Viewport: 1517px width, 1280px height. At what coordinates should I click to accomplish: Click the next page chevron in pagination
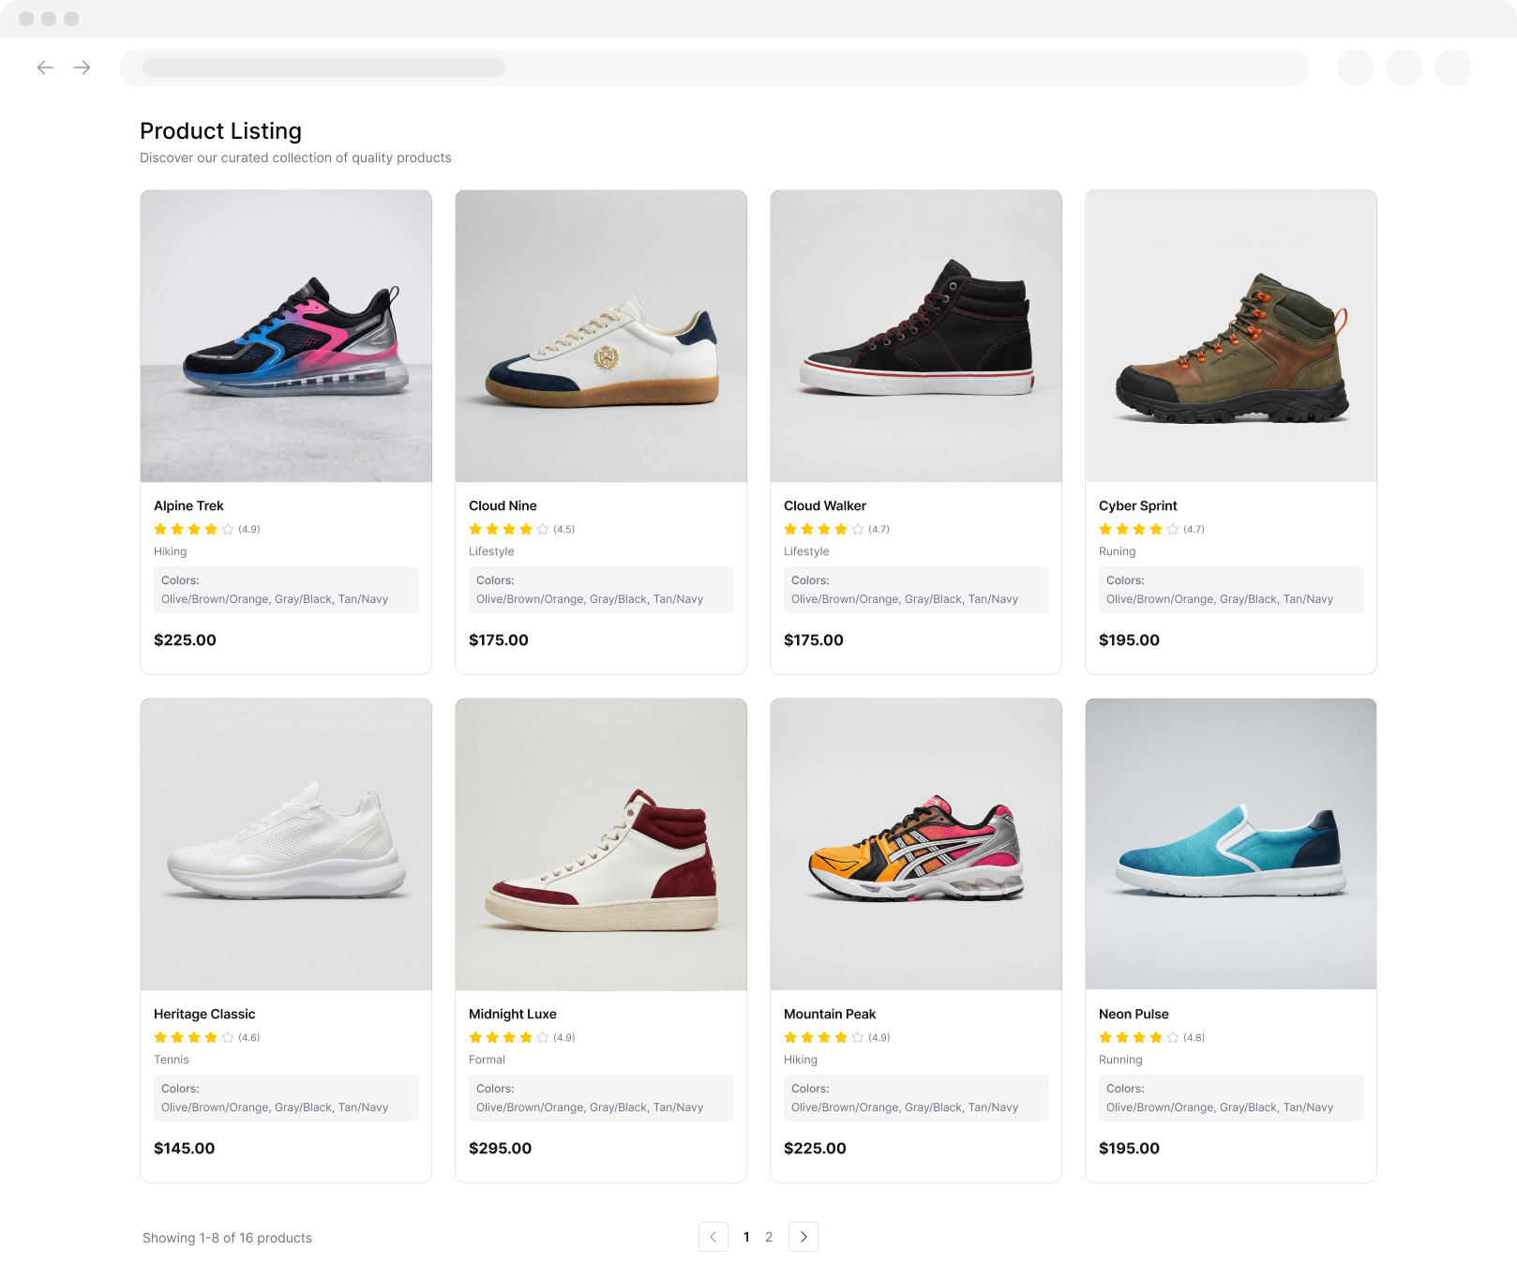click(804, 1237)
